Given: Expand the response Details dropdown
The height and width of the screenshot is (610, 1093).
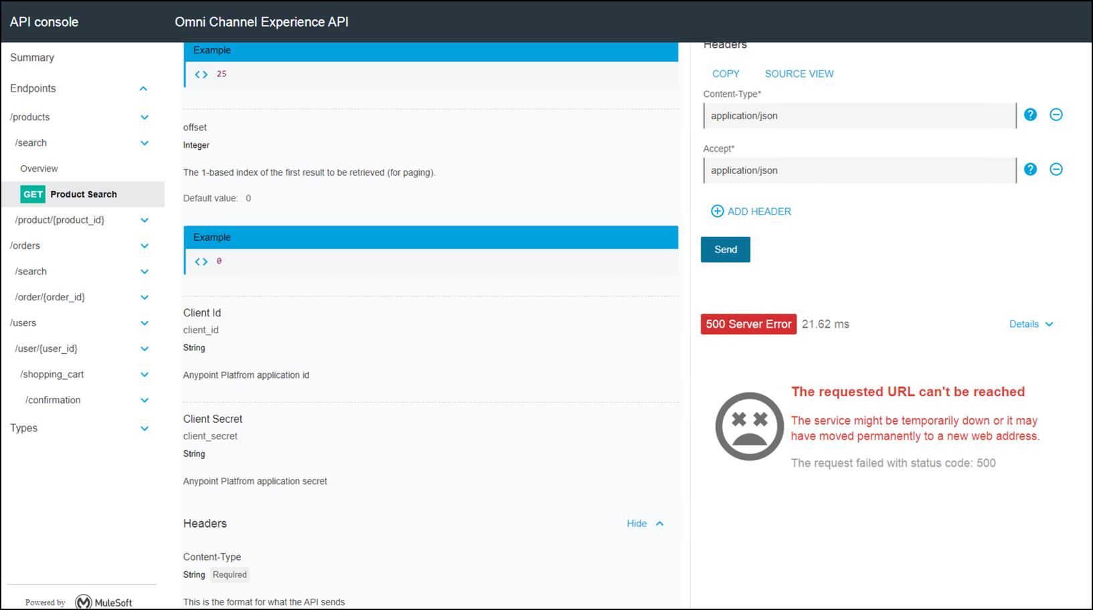Looking at the screenshot, I should [x=1031, y=324].
